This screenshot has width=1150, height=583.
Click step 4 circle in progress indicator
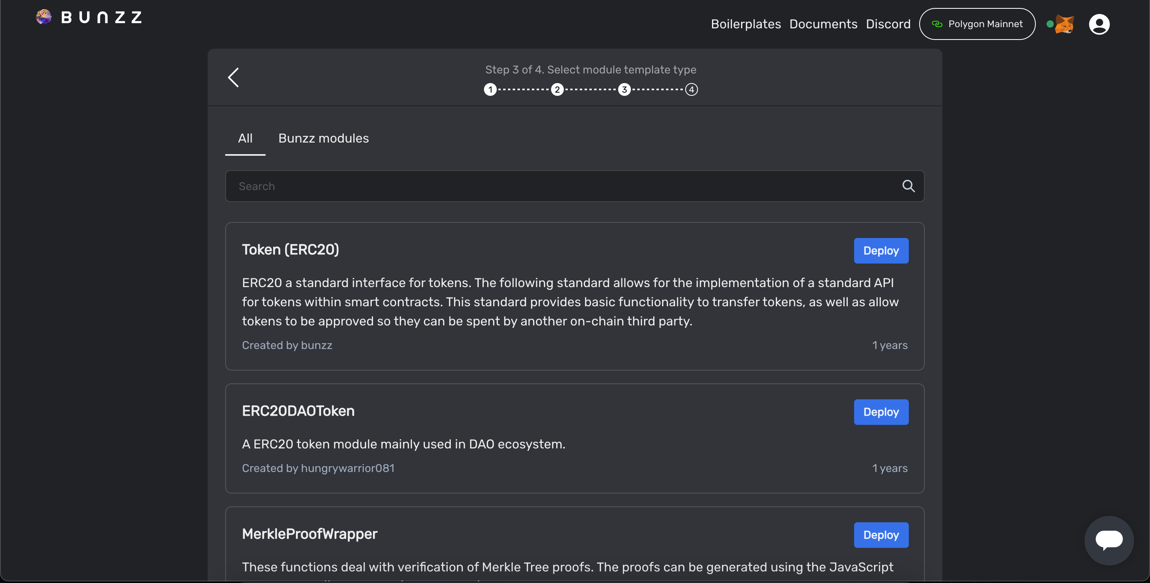coord(691,90)
